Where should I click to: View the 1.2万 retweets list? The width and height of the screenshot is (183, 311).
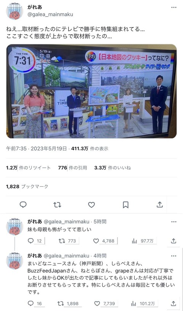point(28,168)
